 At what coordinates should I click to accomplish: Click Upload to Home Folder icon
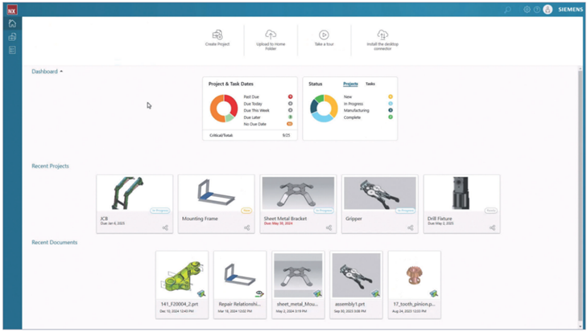tap(271, 35)
